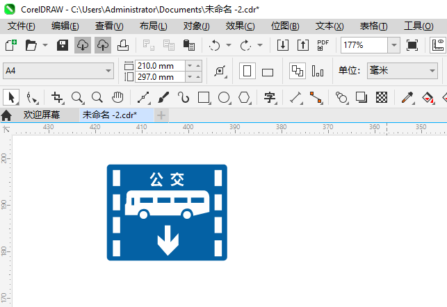Click the home icon beside 欢迎屏幕
447x307 pixels.
pos(6,115)
